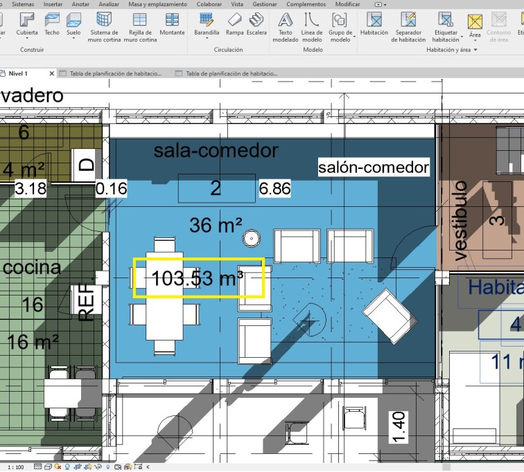
Task: Click the 1 : 100 view scale
Action: point(14,467)
